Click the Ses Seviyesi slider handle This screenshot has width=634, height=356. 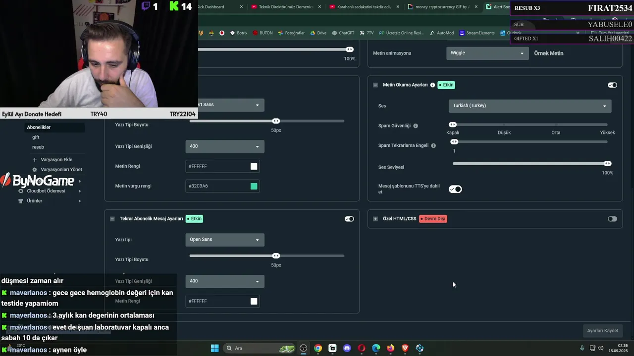pos(607,164)
